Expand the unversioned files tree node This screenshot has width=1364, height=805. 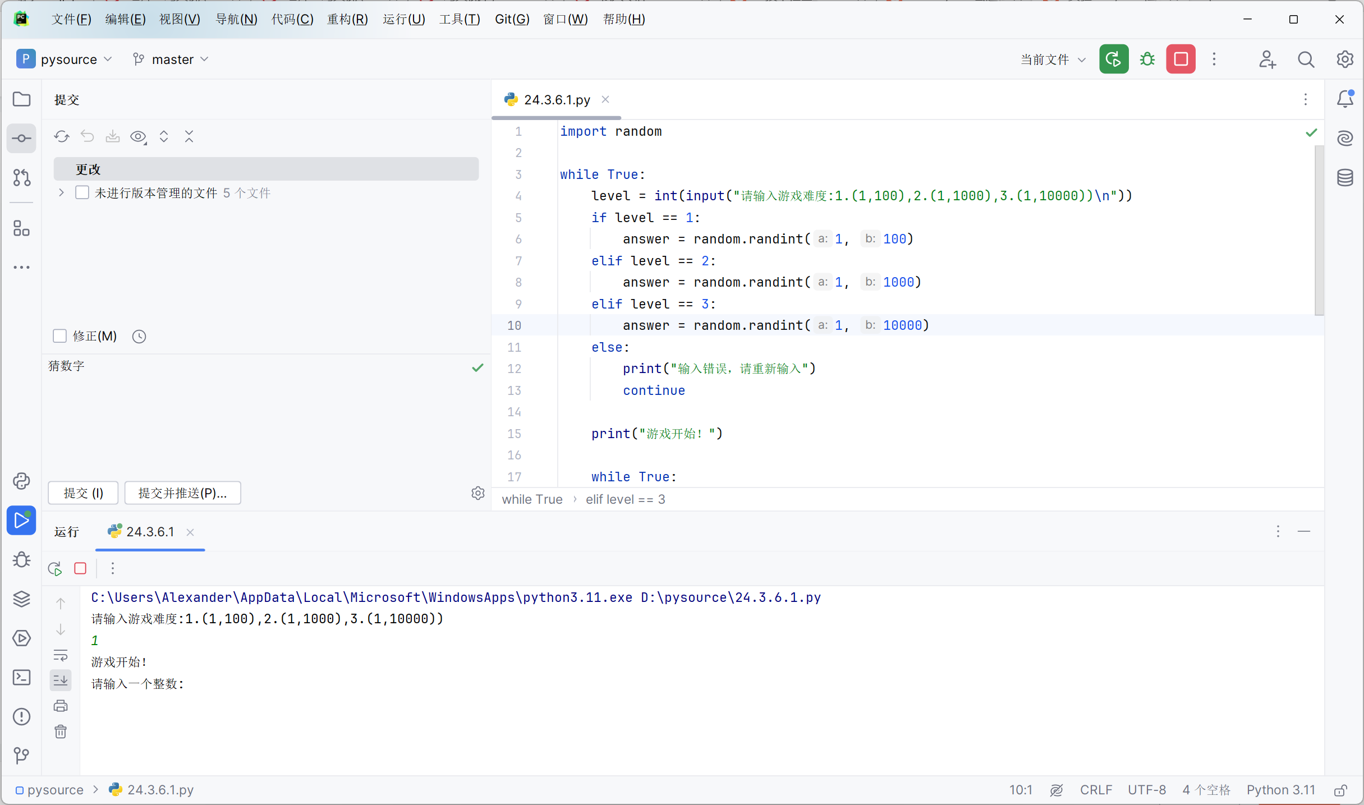62,193
